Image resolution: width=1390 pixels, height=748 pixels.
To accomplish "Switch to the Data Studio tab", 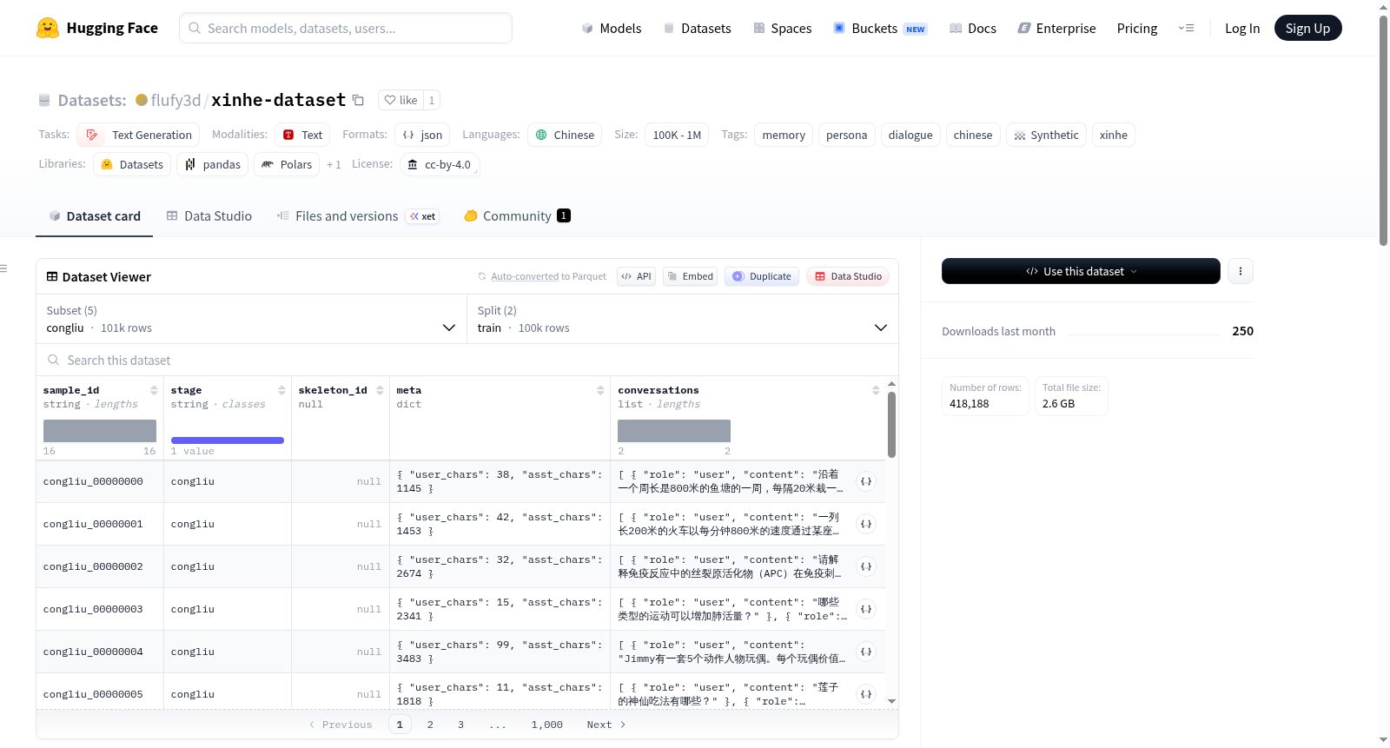I will 209,215.
